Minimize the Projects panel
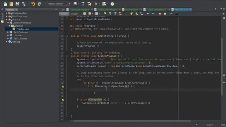This screenshot has height=127, width=226. coord(56,10)
